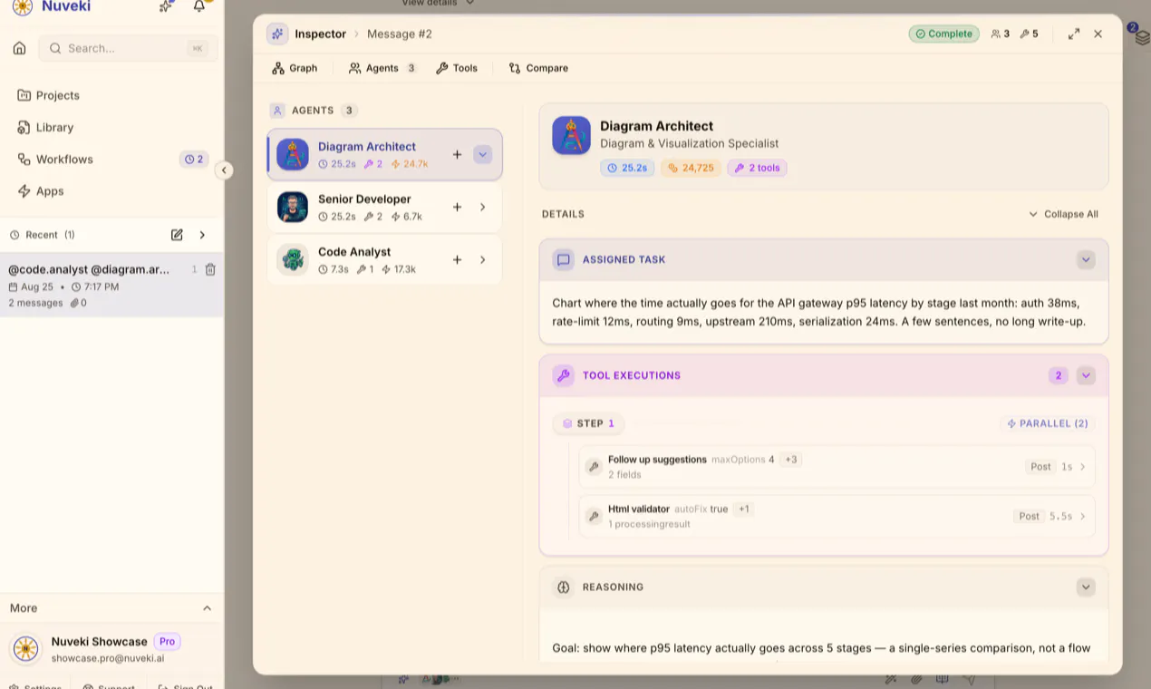Screen dimensions: 1151x689
Task: Collapse the sidebar with the arrow handle
Action: (224, 170)
